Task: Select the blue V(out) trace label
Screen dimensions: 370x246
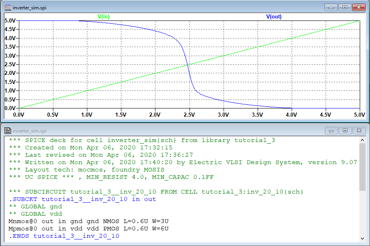Action: click(274, 17)
